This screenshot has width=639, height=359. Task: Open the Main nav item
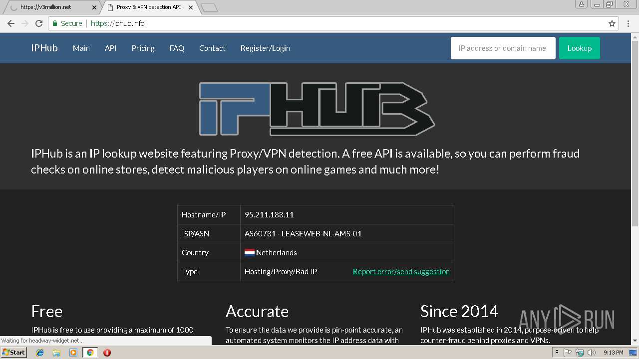tap(81, 48)
